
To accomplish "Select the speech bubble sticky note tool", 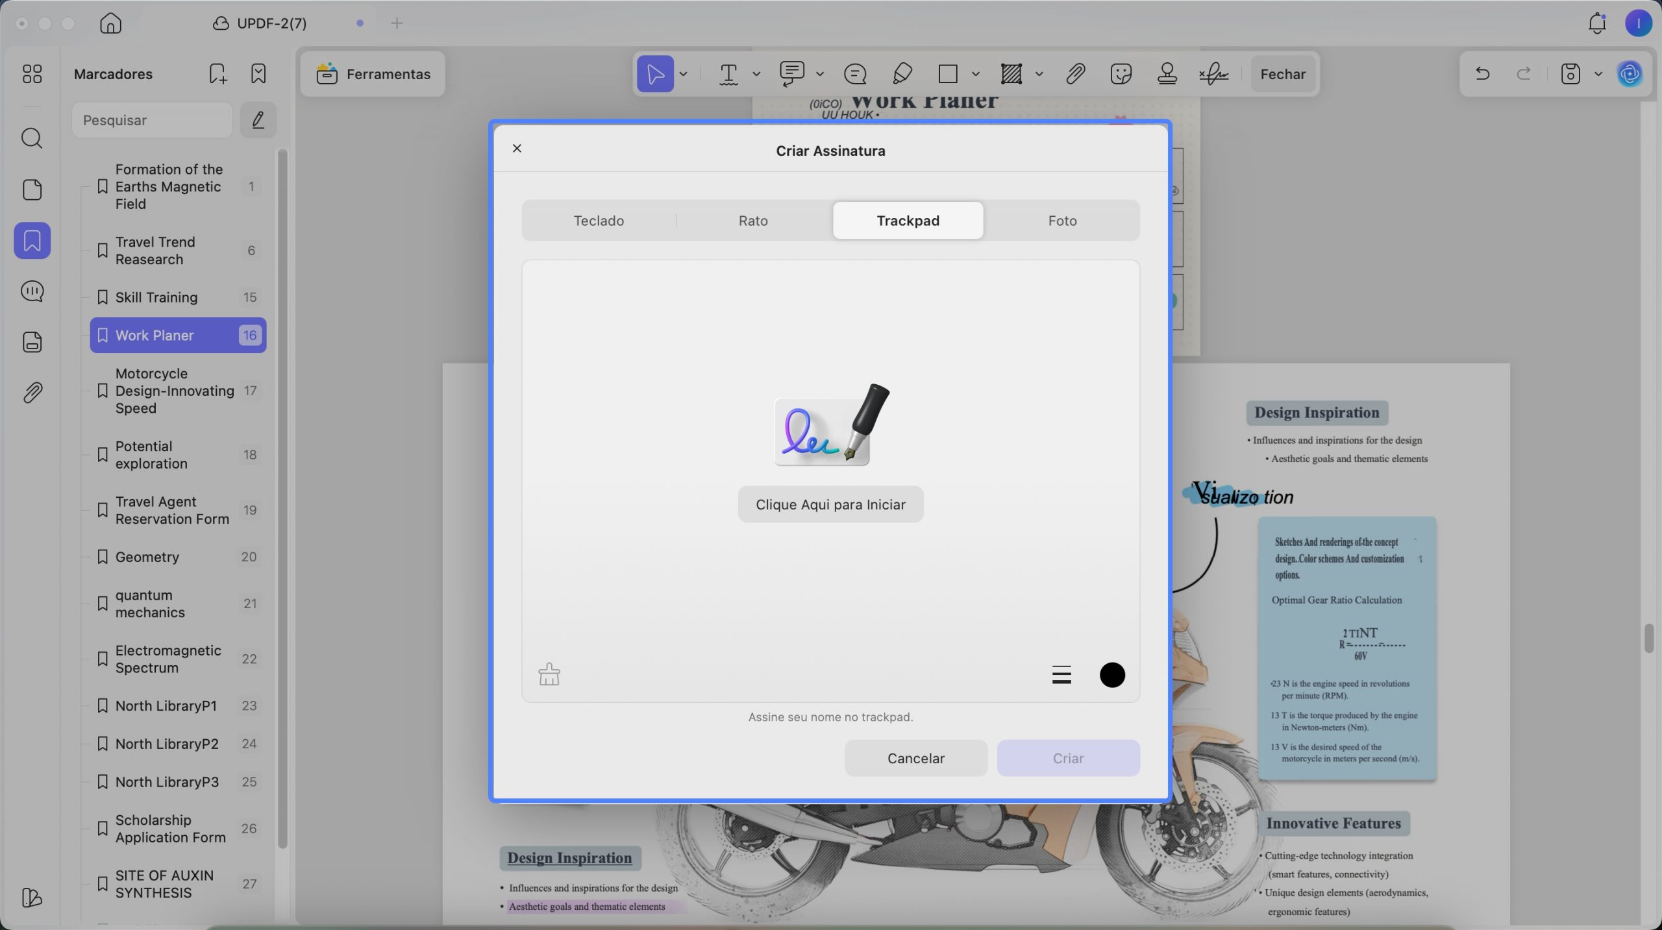I will [855, 74].
